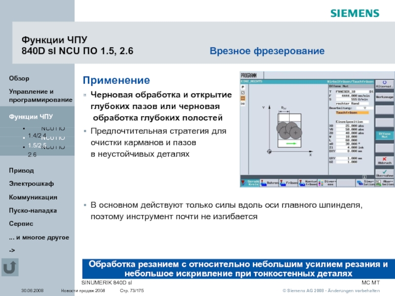395x296 pixels.
Task: Open the Сервис sidebar section
Action: 21,223
